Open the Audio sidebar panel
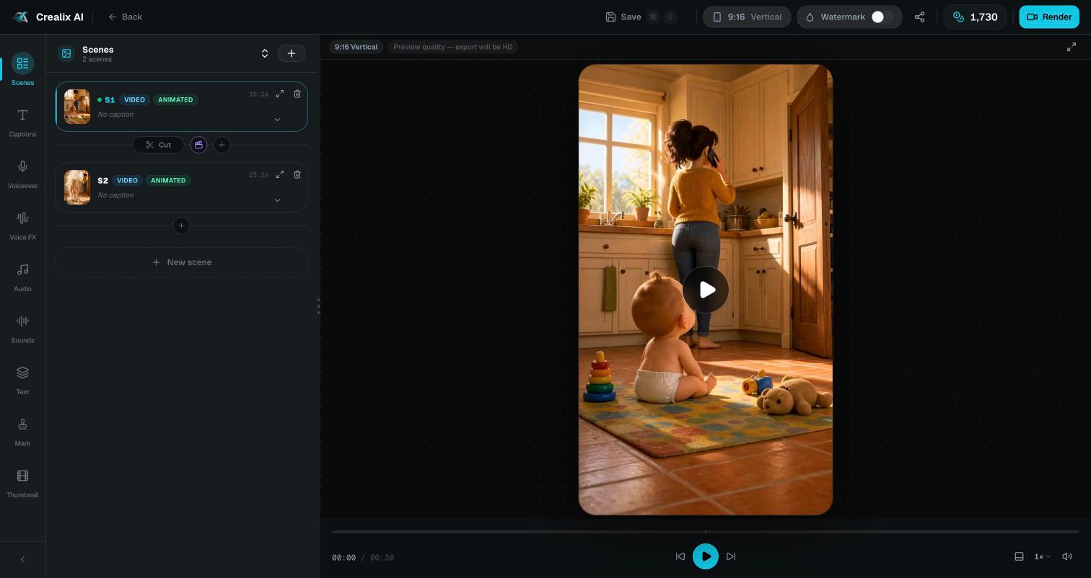Image resolution: width=1091 pixels, height=578 pixels. (x=22, y=277)
